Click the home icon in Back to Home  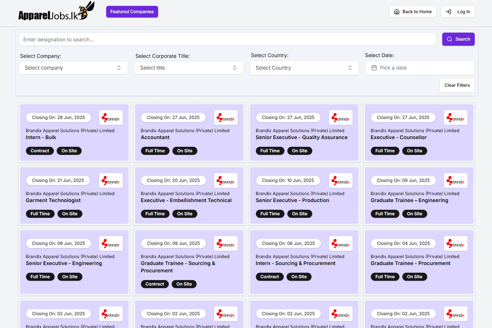(397, 12)
